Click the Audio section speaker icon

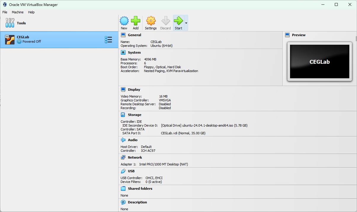(123, 140)
